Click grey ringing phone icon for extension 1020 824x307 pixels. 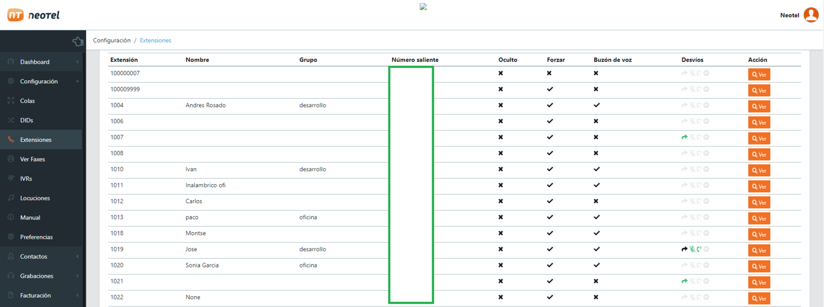click(x=699, y=265)
